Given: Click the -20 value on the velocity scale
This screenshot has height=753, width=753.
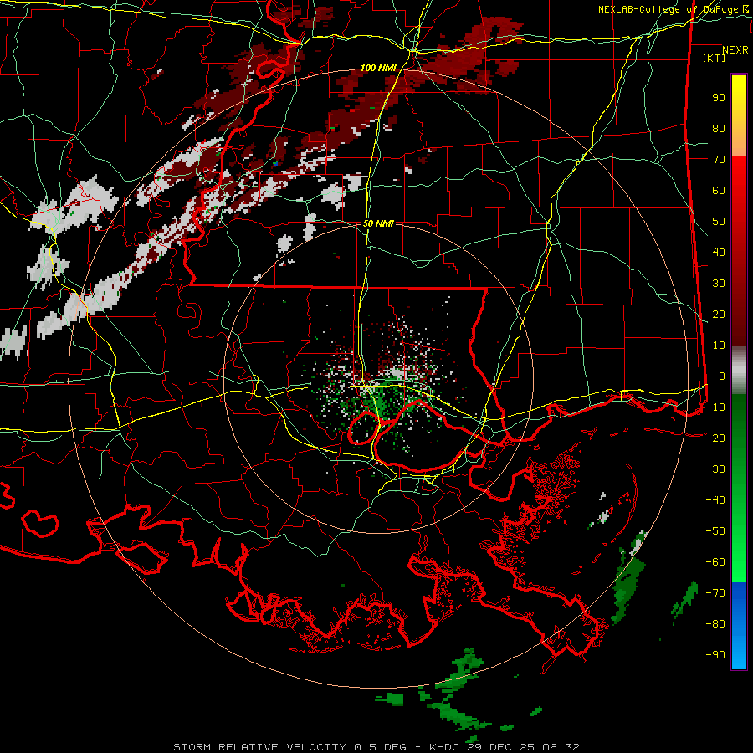Looking at the screenshot, I should pyautogui.click(x=715, y=438).
